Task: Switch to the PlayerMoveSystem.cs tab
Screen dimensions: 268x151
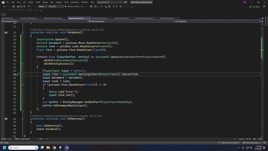Action: [100, 18]
